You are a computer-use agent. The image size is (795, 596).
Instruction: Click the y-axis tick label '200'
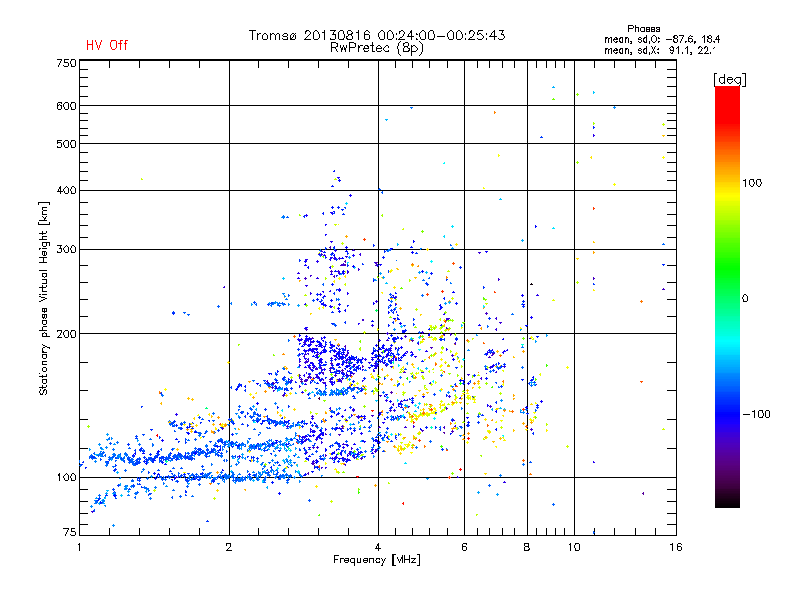66,334
